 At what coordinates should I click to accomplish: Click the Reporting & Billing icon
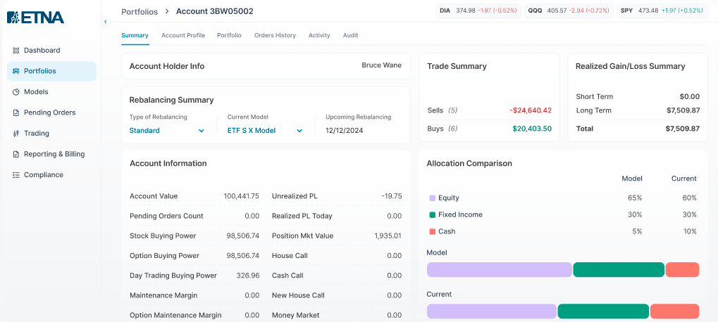[16, 155]
